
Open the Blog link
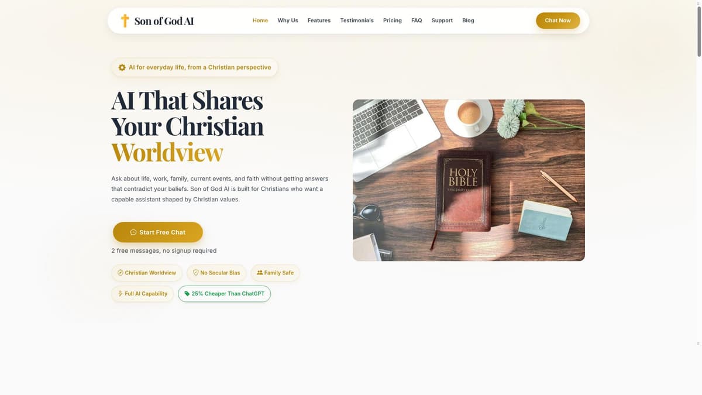[x=468, y=20]
